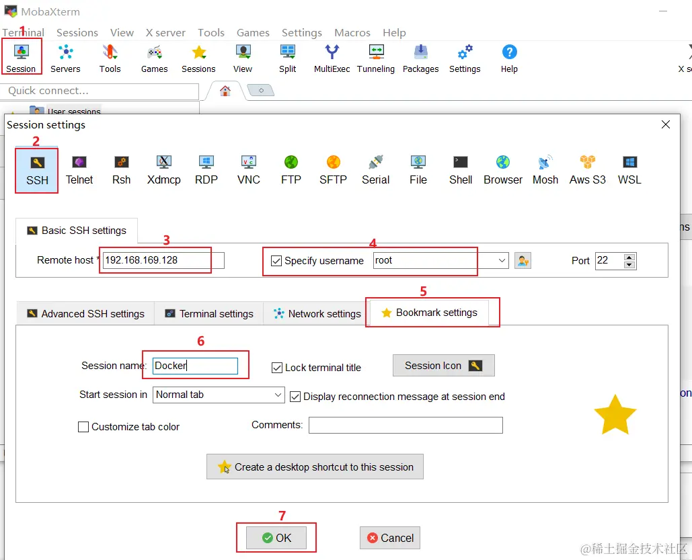Open the MultiExec toolbar icon
The image size is (692, 560).
point(332,58)
